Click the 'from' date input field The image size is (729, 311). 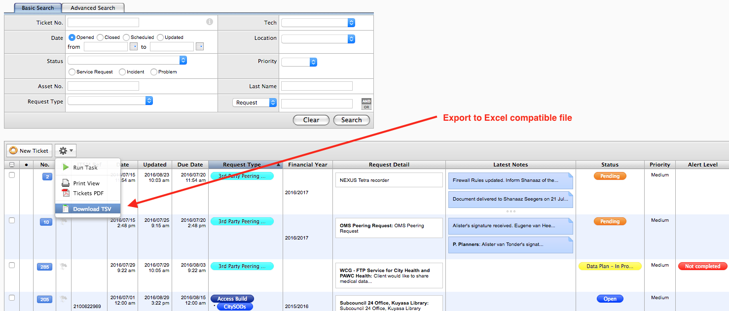[x=106, y=46]
